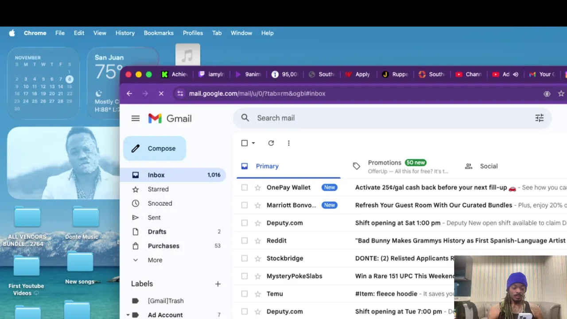Open the Inbox folder

174,175
